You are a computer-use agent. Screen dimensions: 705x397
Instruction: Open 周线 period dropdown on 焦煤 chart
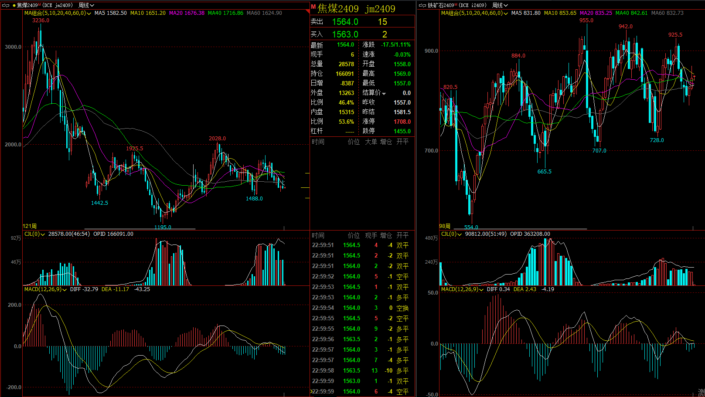pyautogui.click(x=86, y=5)
